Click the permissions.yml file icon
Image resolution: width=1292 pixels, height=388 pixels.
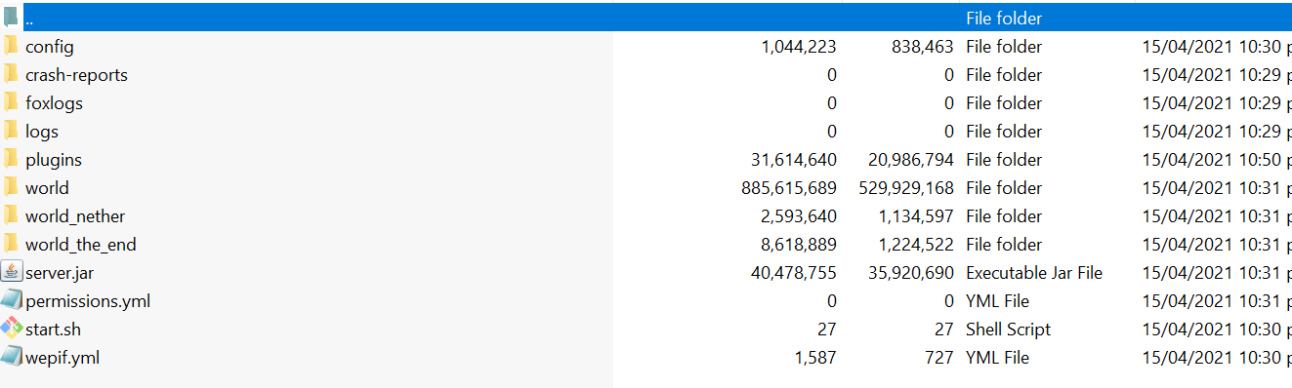[11, 300]
